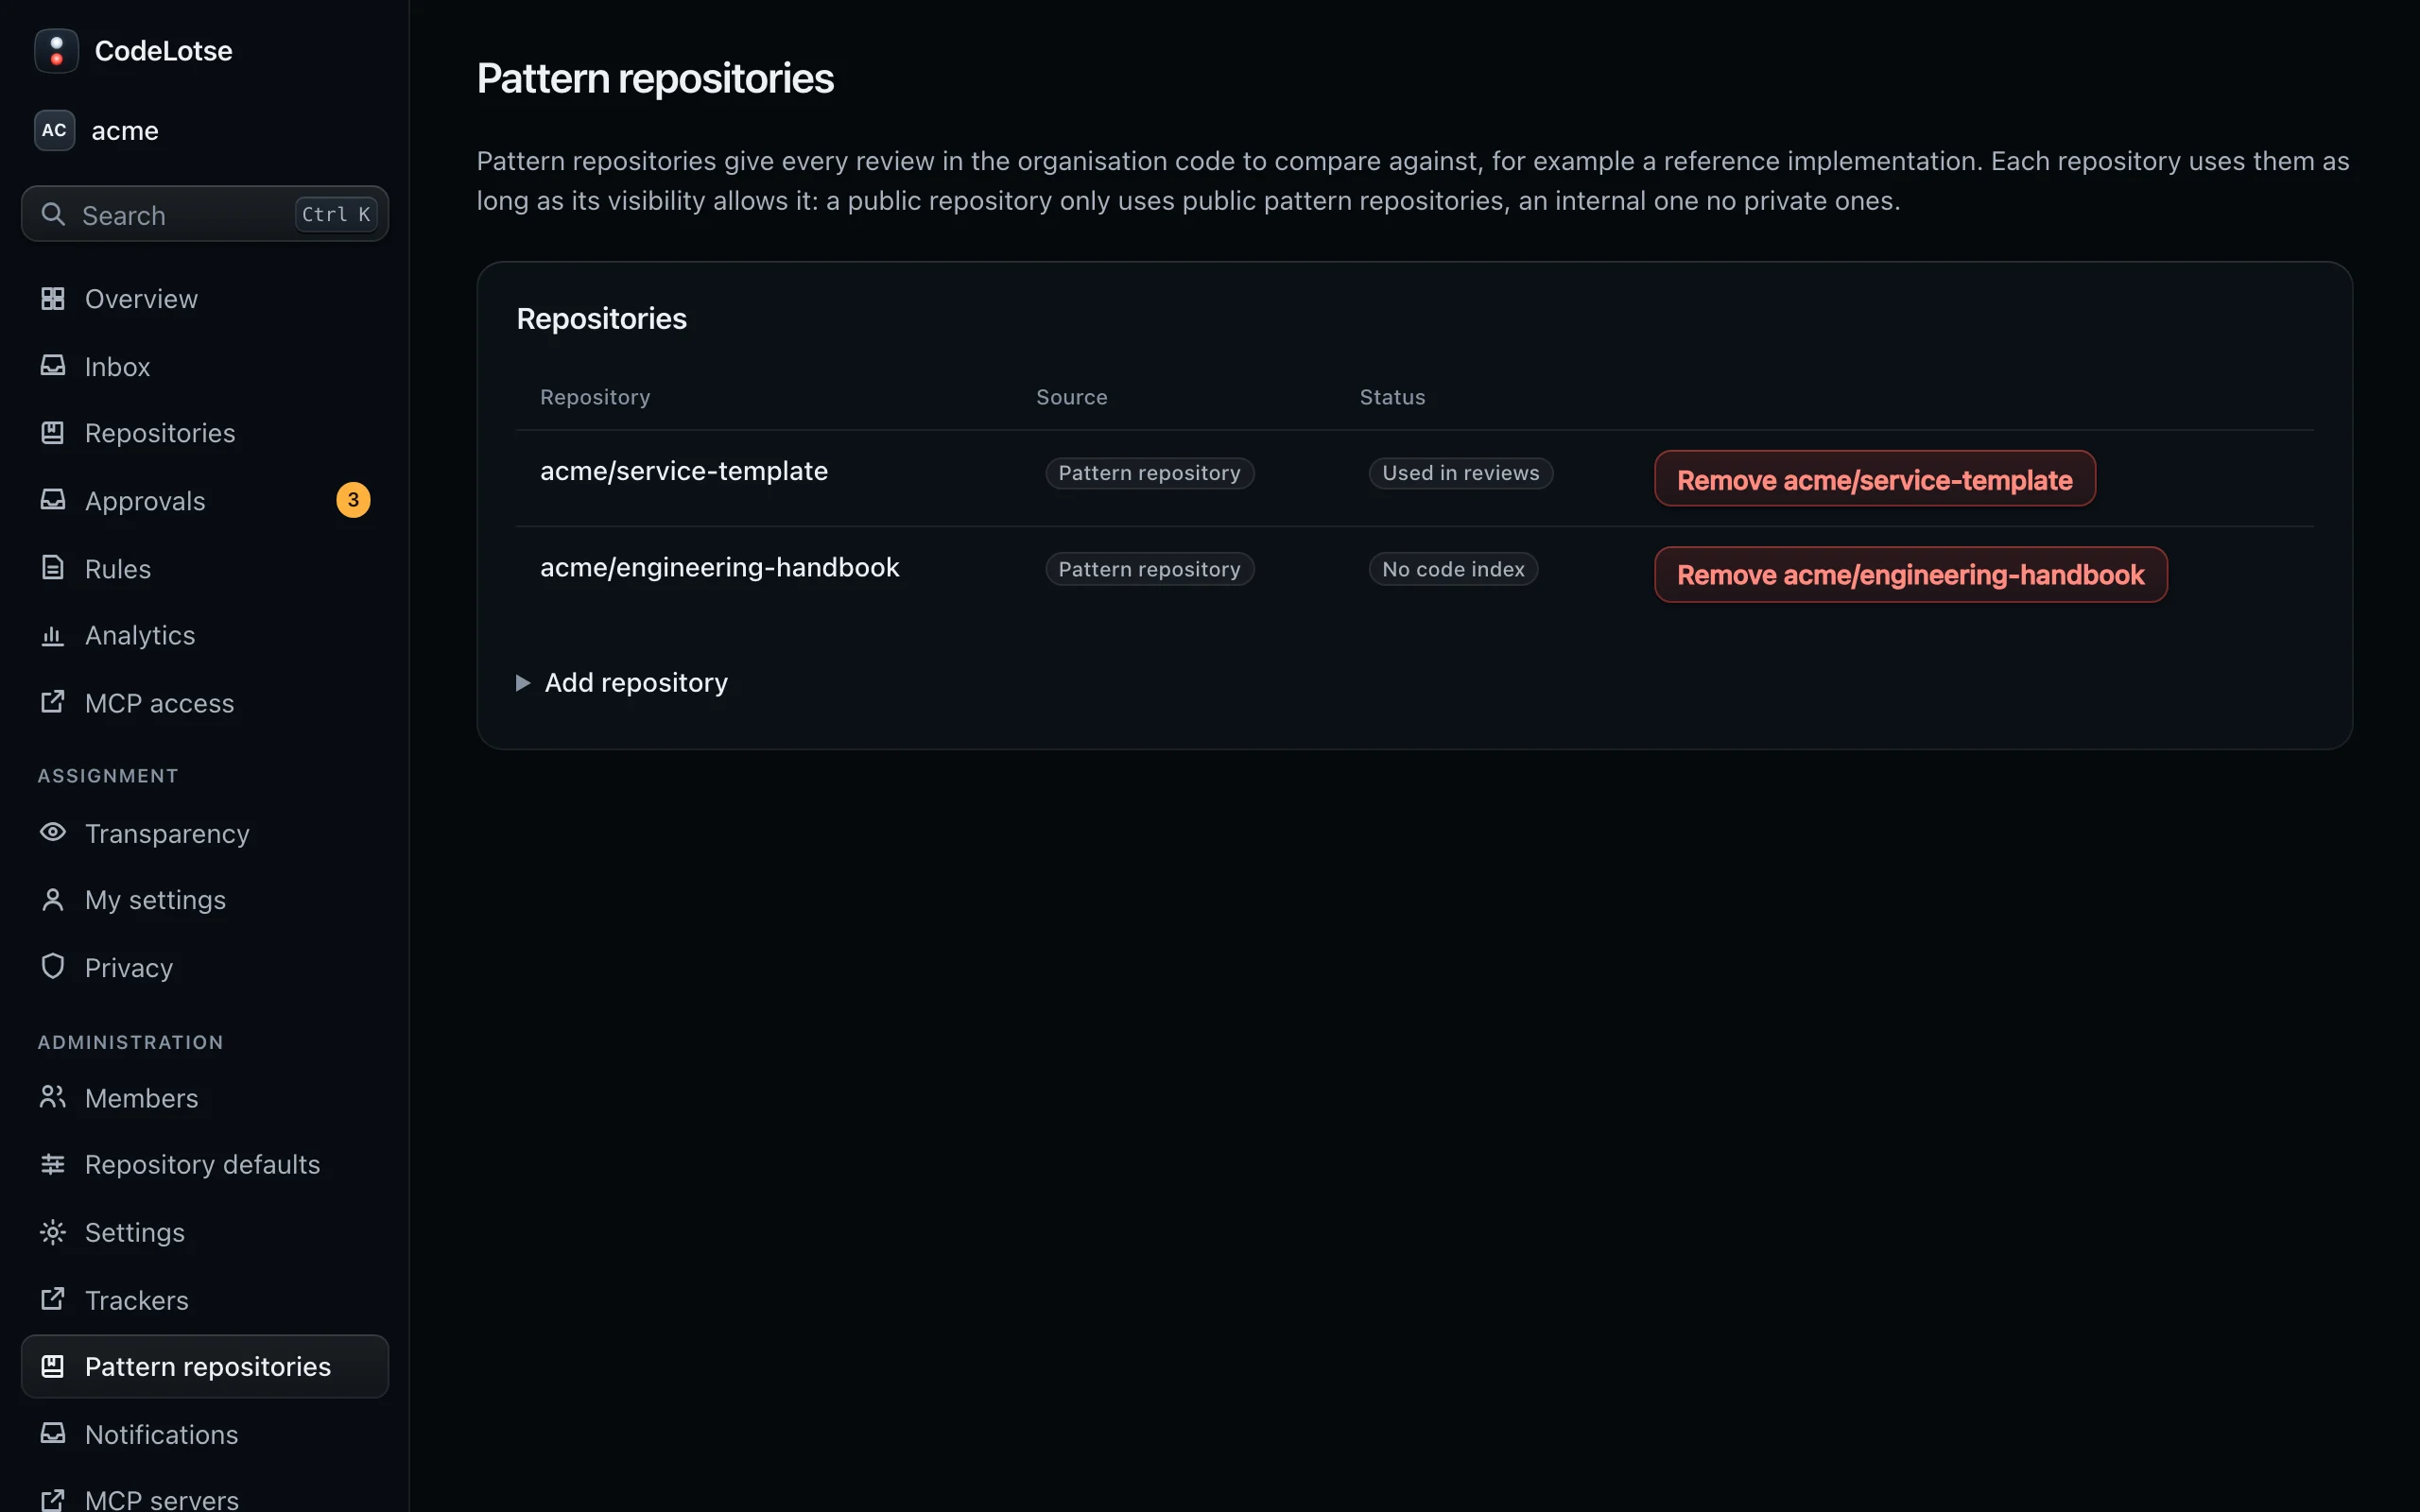Click the MCP servers external link icon
The image size is (2420, 1512).
pyautogui.click(x=53, y=1499)
